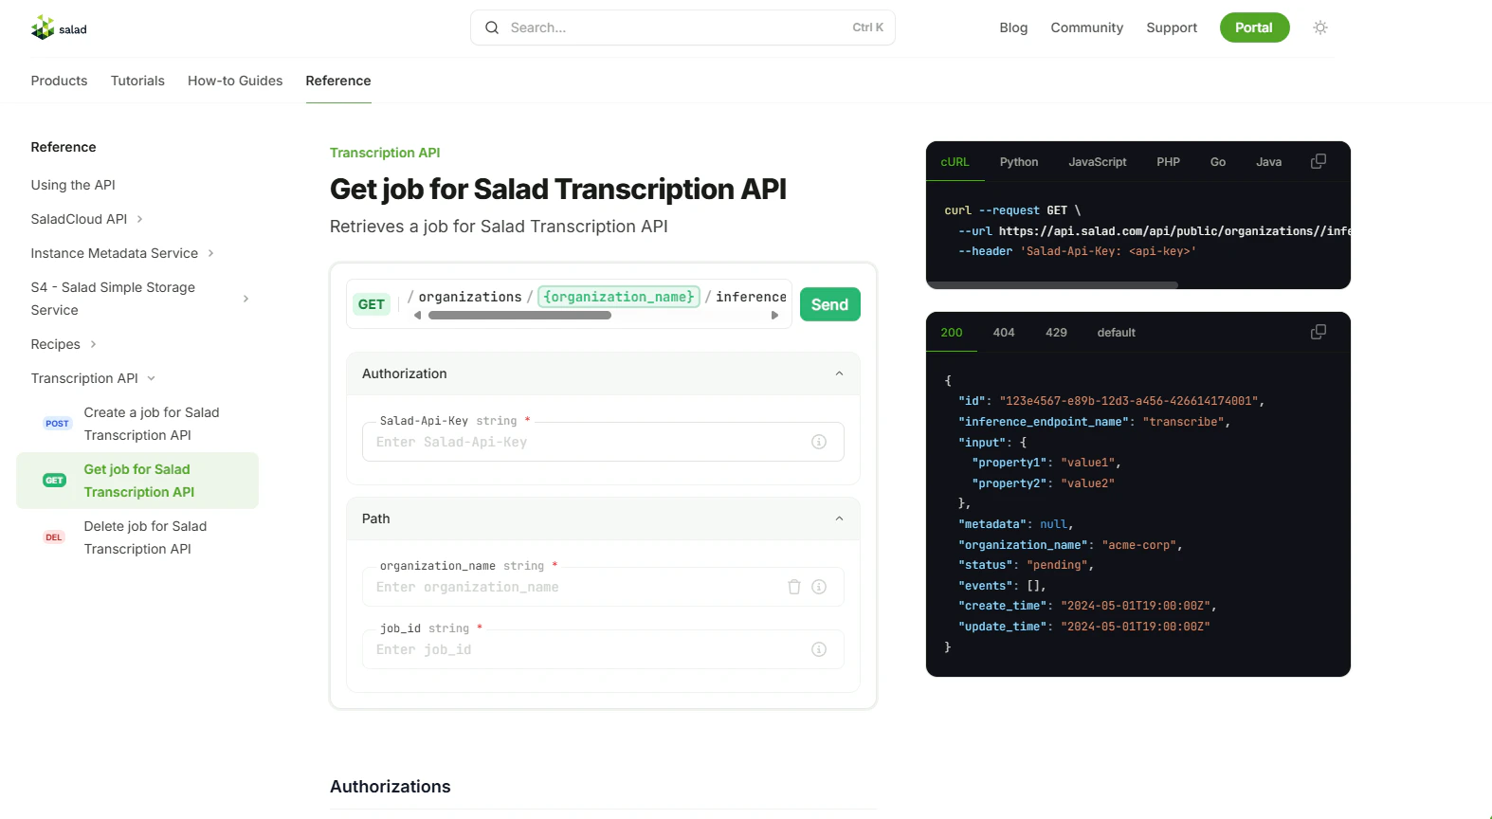Go to the Support page
Viewport: 1492px width, 819px height.
(1172, 27)
